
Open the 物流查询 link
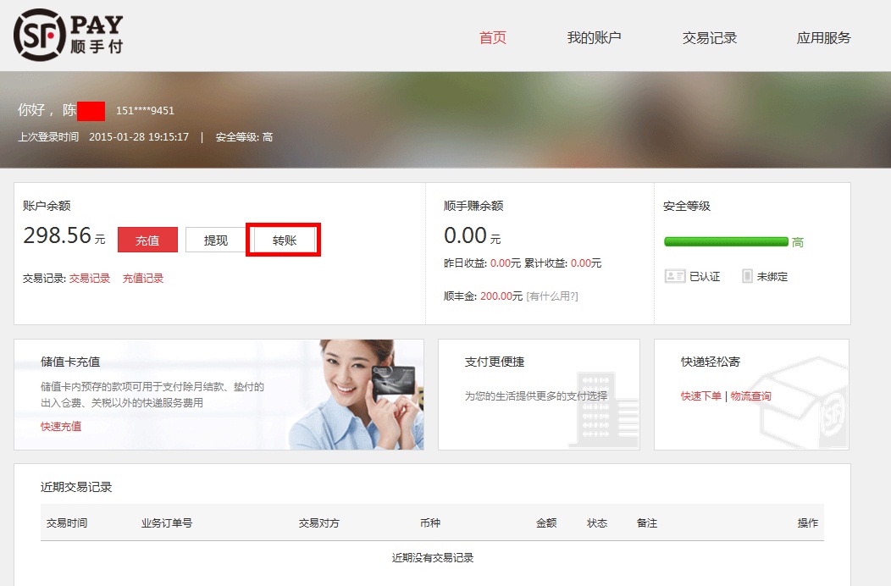coord(751,395)
